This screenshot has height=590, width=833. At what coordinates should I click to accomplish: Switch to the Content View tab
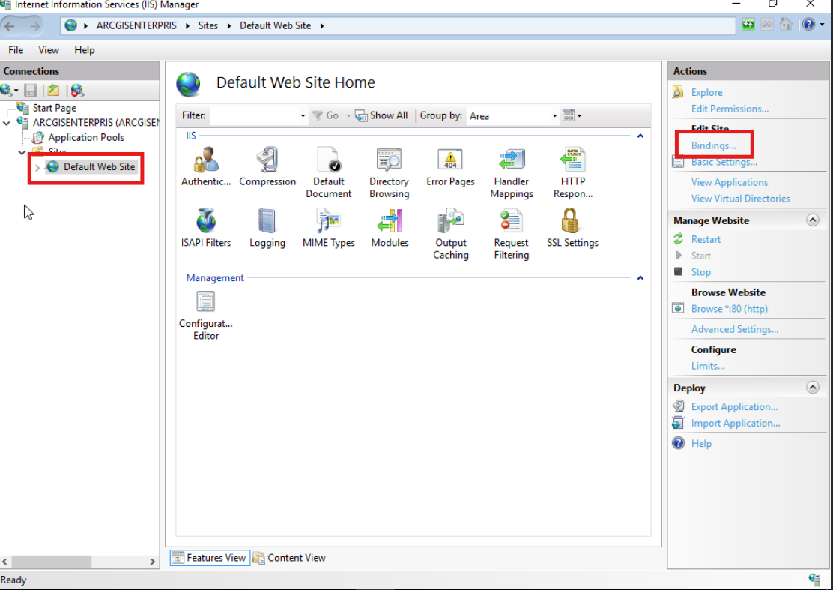coord(290,558)
